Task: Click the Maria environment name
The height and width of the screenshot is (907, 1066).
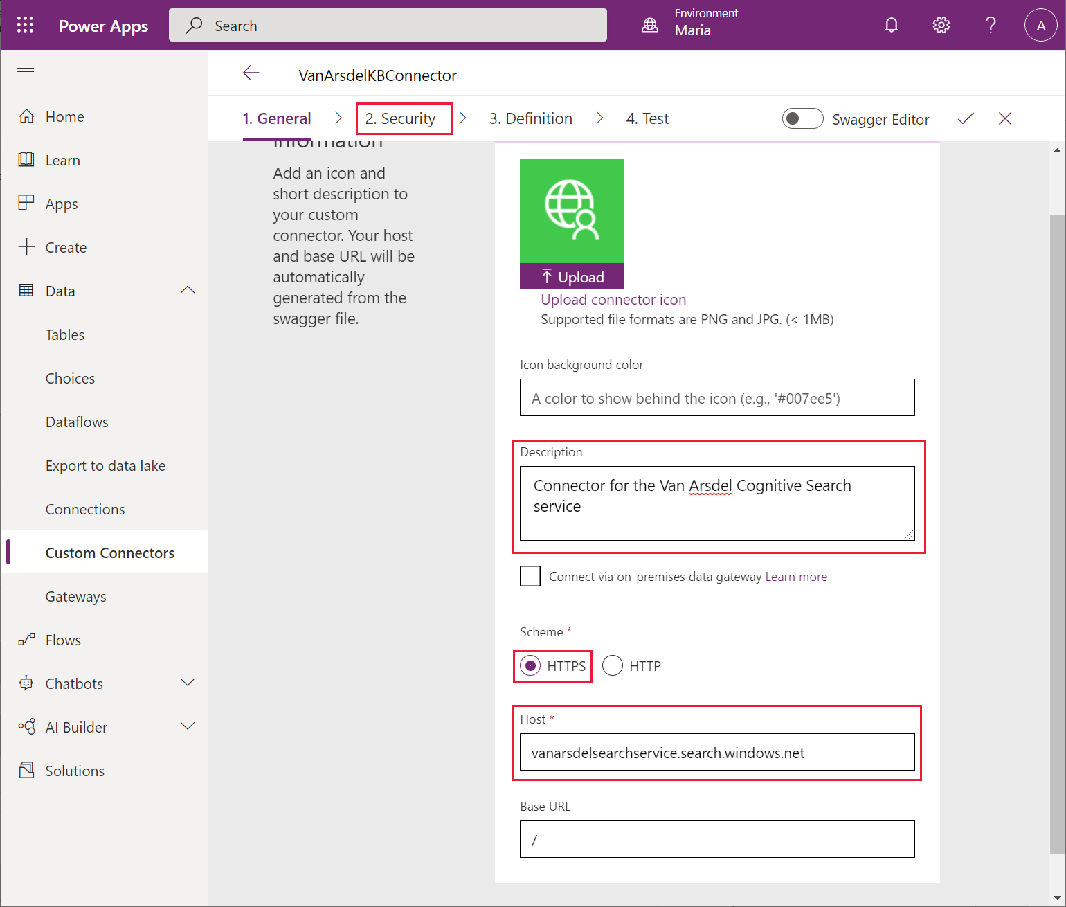Action: coord(693,30)
